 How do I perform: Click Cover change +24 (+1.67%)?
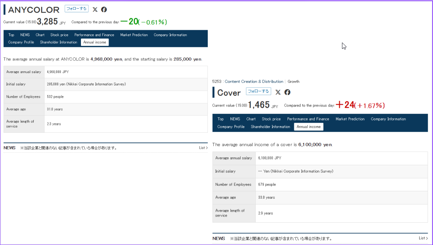[x=360, y=105]
